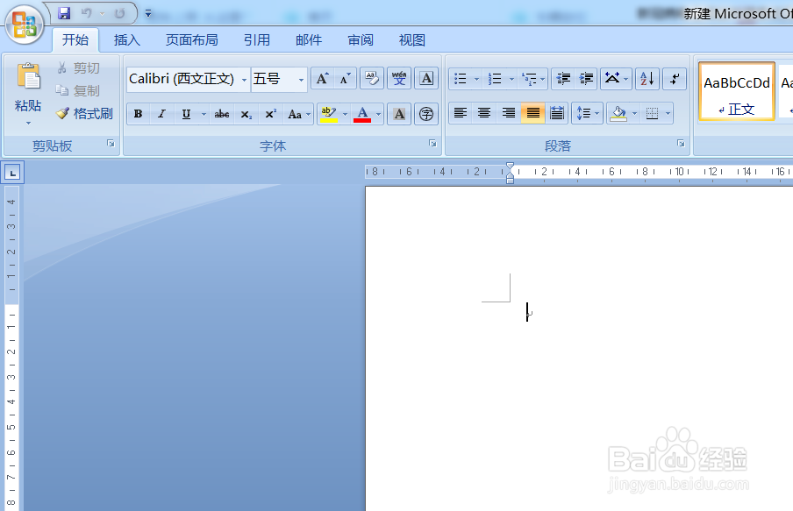Apply distributed alignment
This screenshot has width=793, height=511.
(557, 113)
